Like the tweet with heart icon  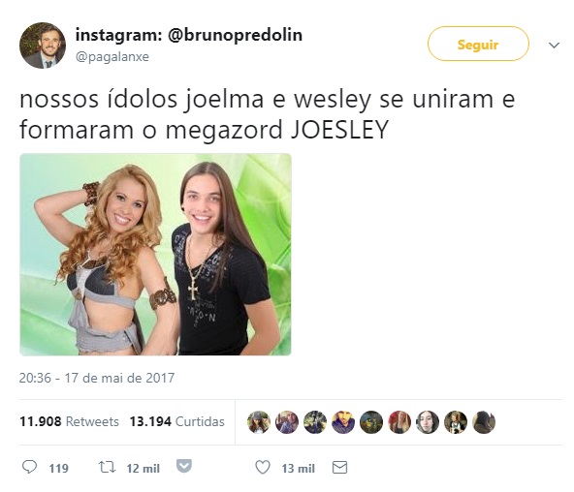pos(263,467)
